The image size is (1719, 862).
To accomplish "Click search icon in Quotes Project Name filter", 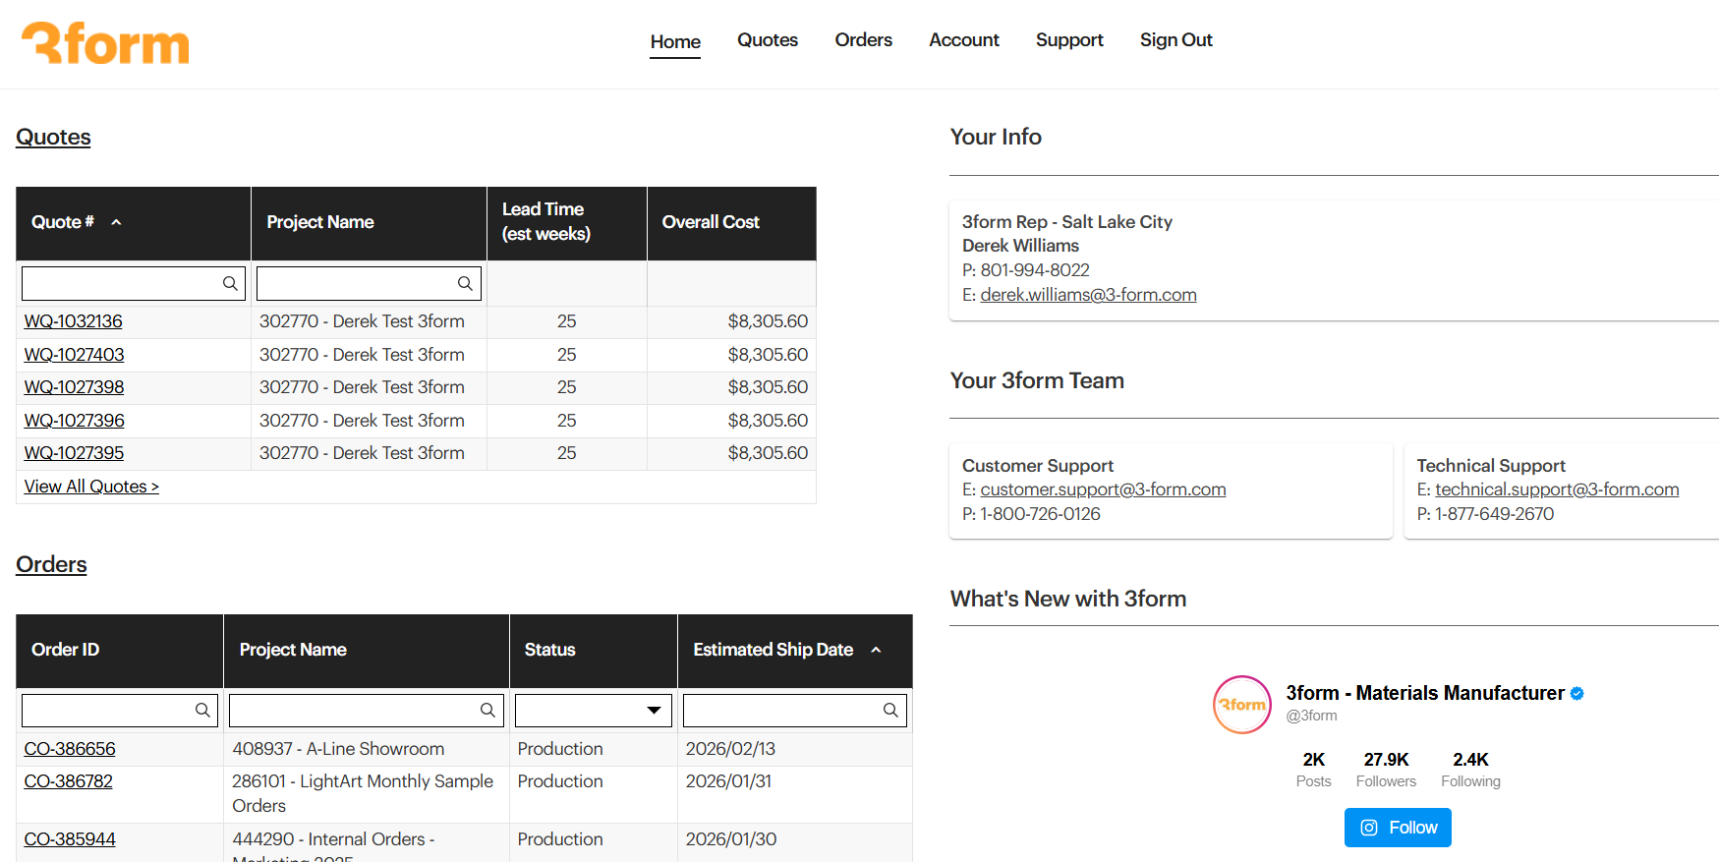I will point(465,284).
